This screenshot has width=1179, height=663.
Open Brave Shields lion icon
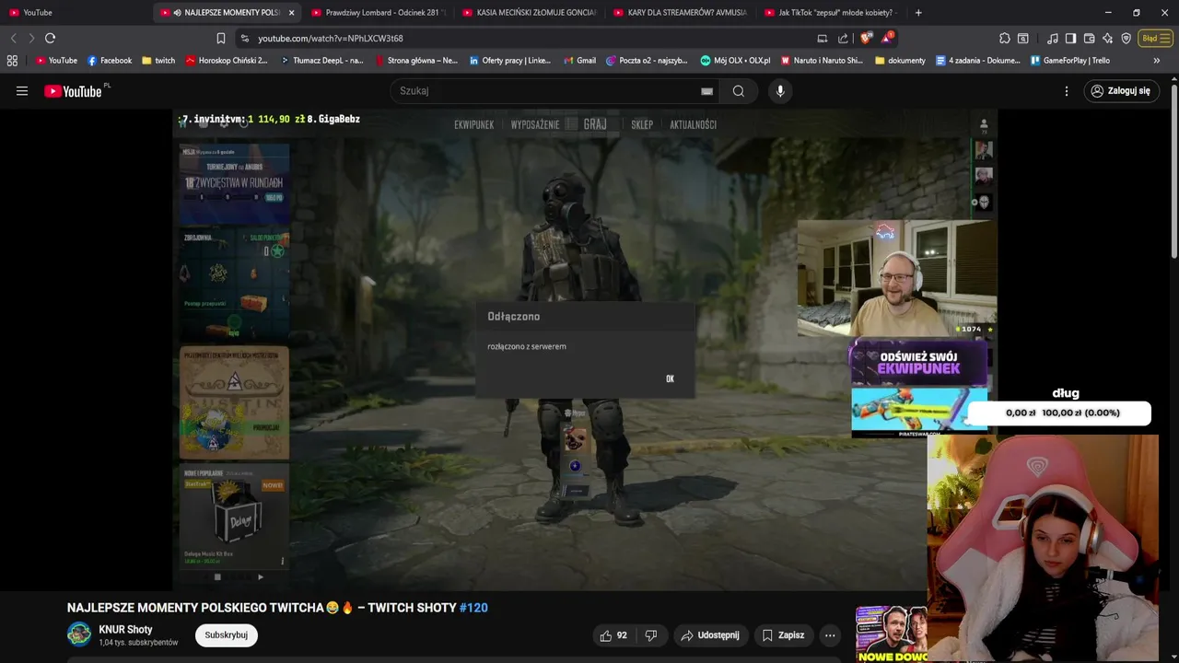866,38
